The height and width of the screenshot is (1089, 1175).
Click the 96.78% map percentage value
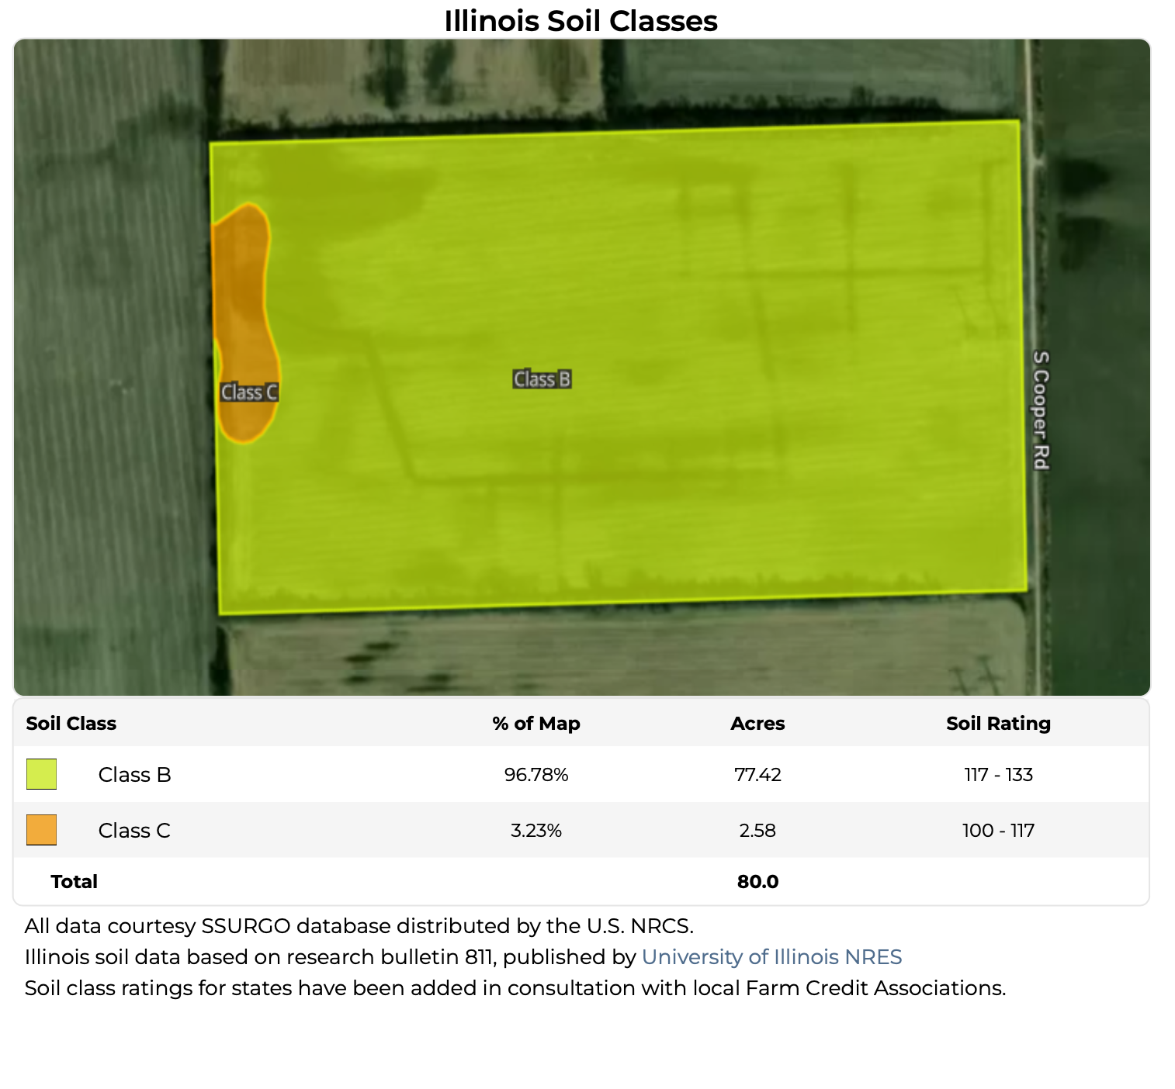[x=536, y=774]
